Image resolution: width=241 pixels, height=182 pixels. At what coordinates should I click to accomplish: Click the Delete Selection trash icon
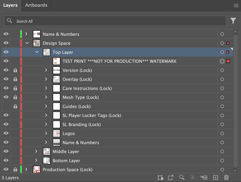coord(226,178)
